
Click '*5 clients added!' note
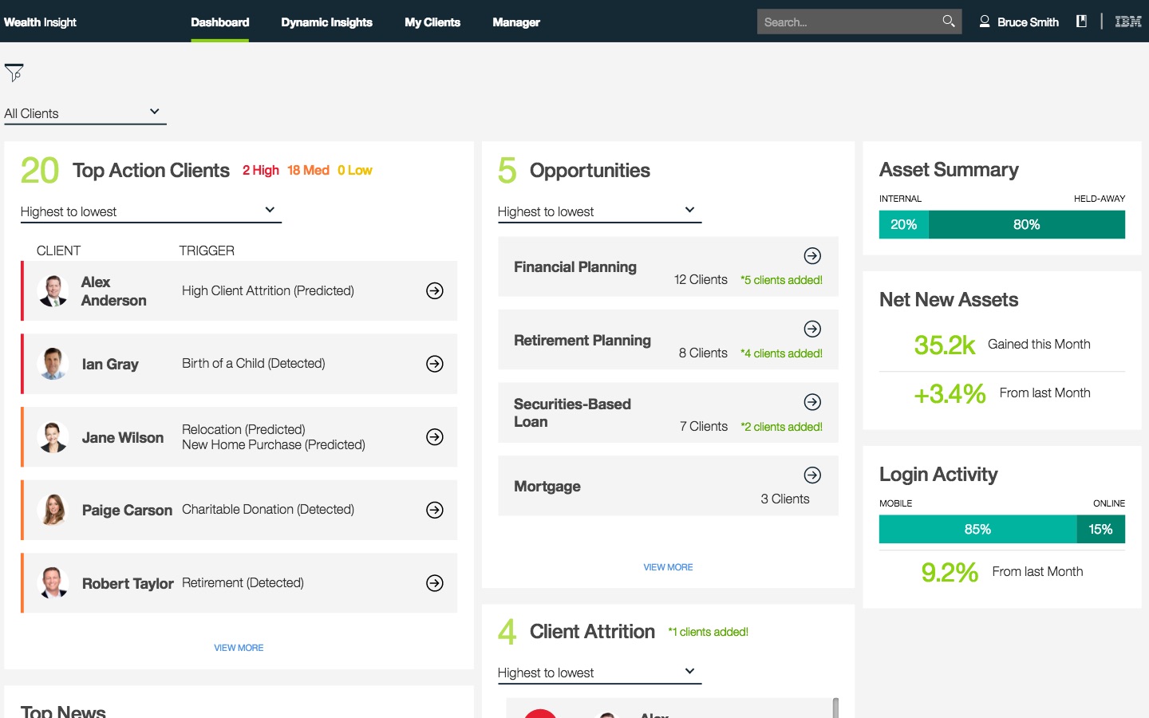point(781,280)
